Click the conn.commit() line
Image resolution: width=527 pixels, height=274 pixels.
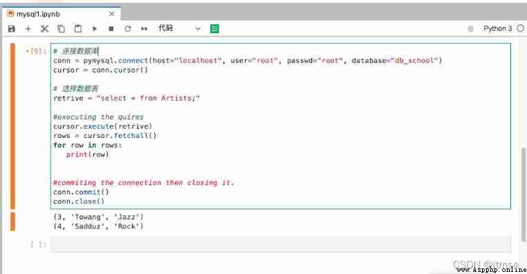pyautogui.click(x=81, y=192)
